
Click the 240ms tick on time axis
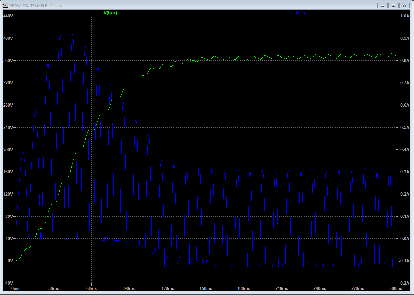point(319,288)
